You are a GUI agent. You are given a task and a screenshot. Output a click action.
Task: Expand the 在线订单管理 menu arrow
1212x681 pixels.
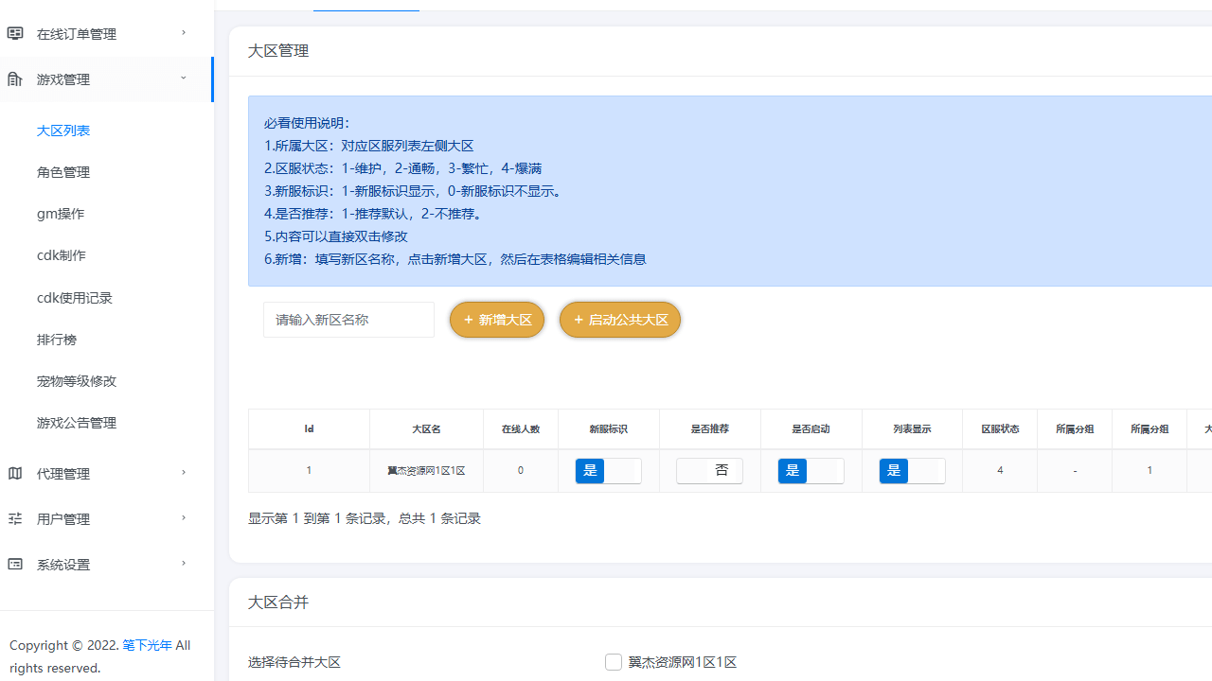(x=184, y=33)
